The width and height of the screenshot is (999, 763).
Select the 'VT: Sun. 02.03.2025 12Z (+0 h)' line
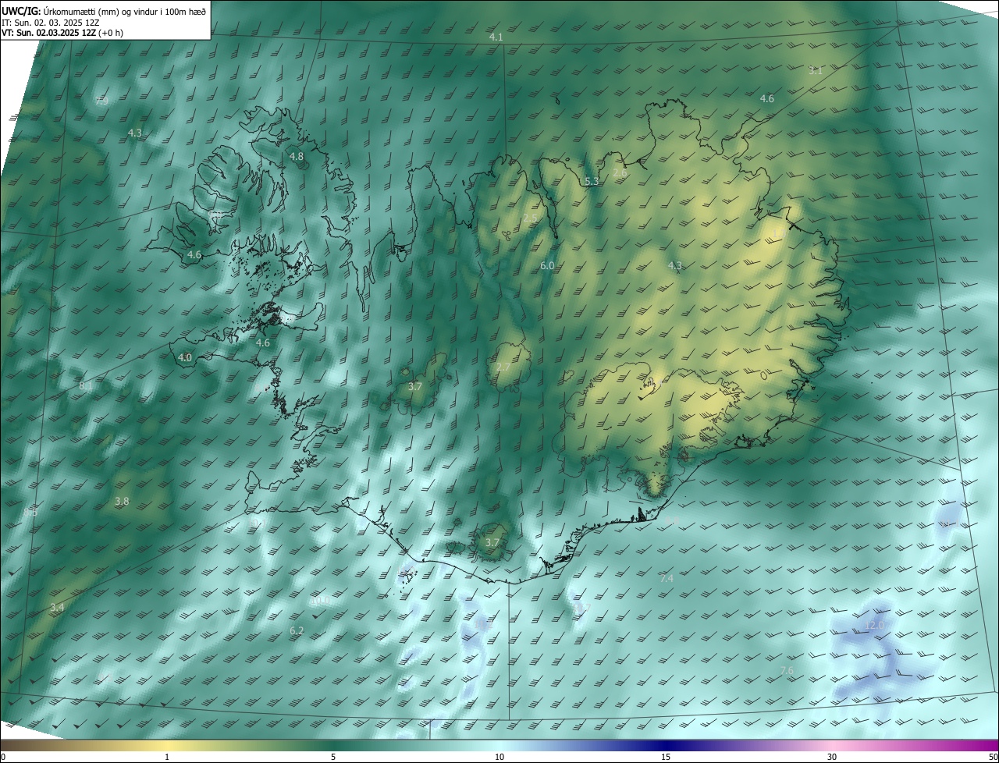[62, 33]
